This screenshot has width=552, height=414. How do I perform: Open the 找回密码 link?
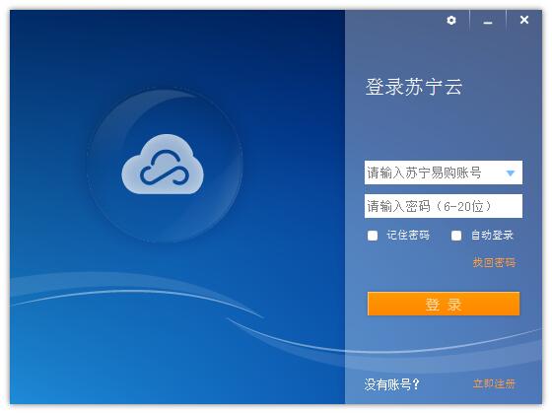click(494, 262)
